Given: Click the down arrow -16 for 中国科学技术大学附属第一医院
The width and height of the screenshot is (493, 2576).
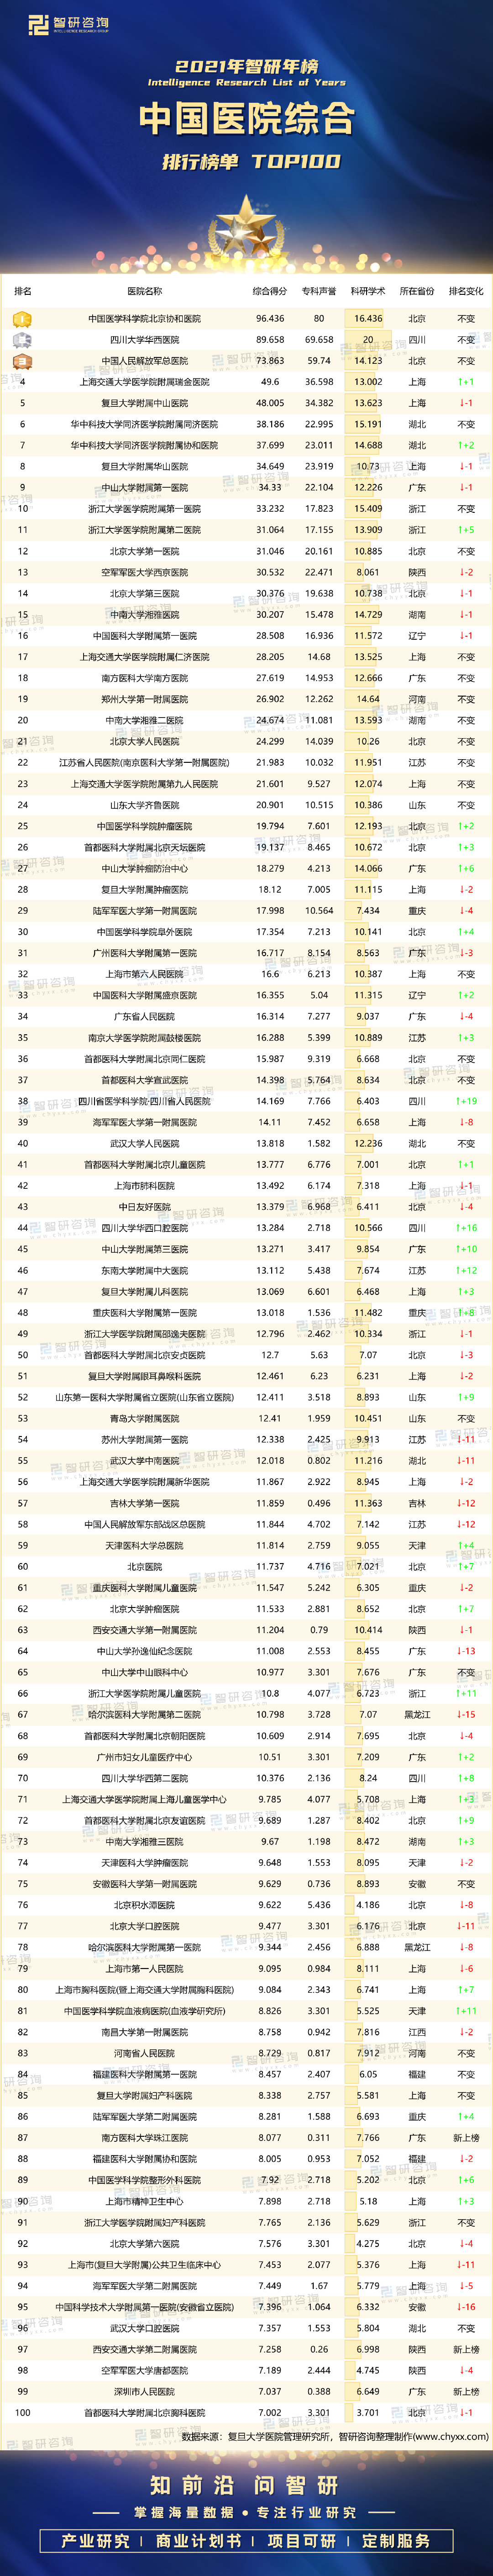Looking at the screenshot, I should pos(466,2307).
